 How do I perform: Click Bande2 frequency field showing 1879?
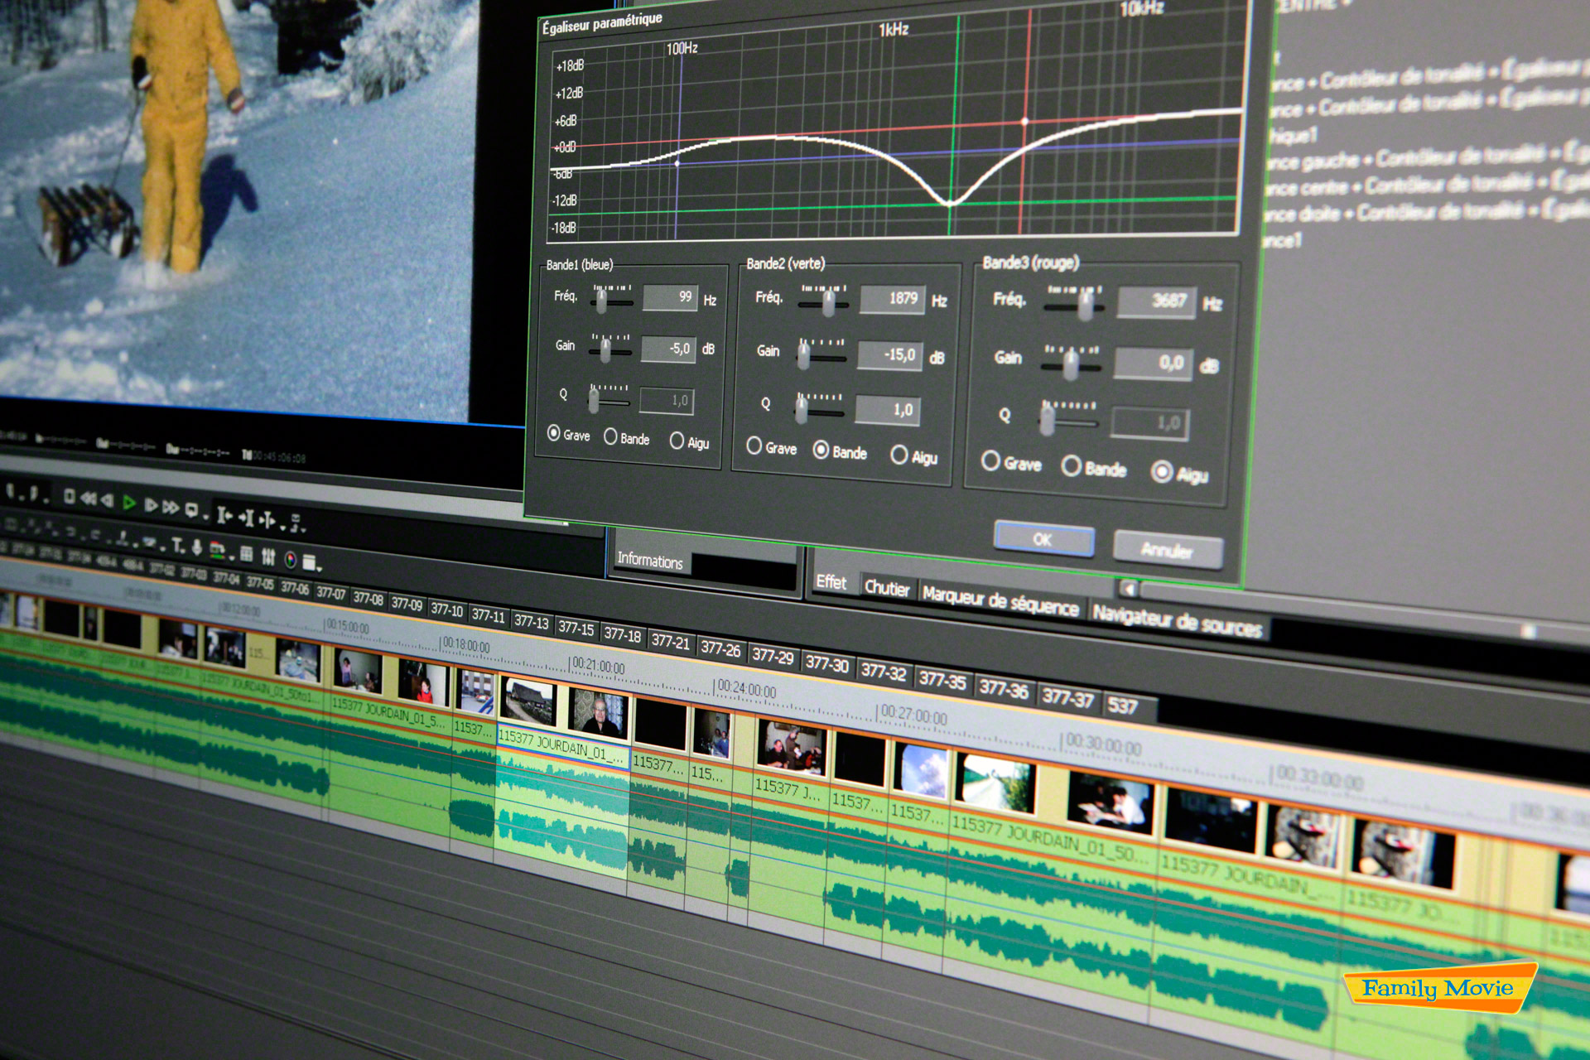click(892, 299)
